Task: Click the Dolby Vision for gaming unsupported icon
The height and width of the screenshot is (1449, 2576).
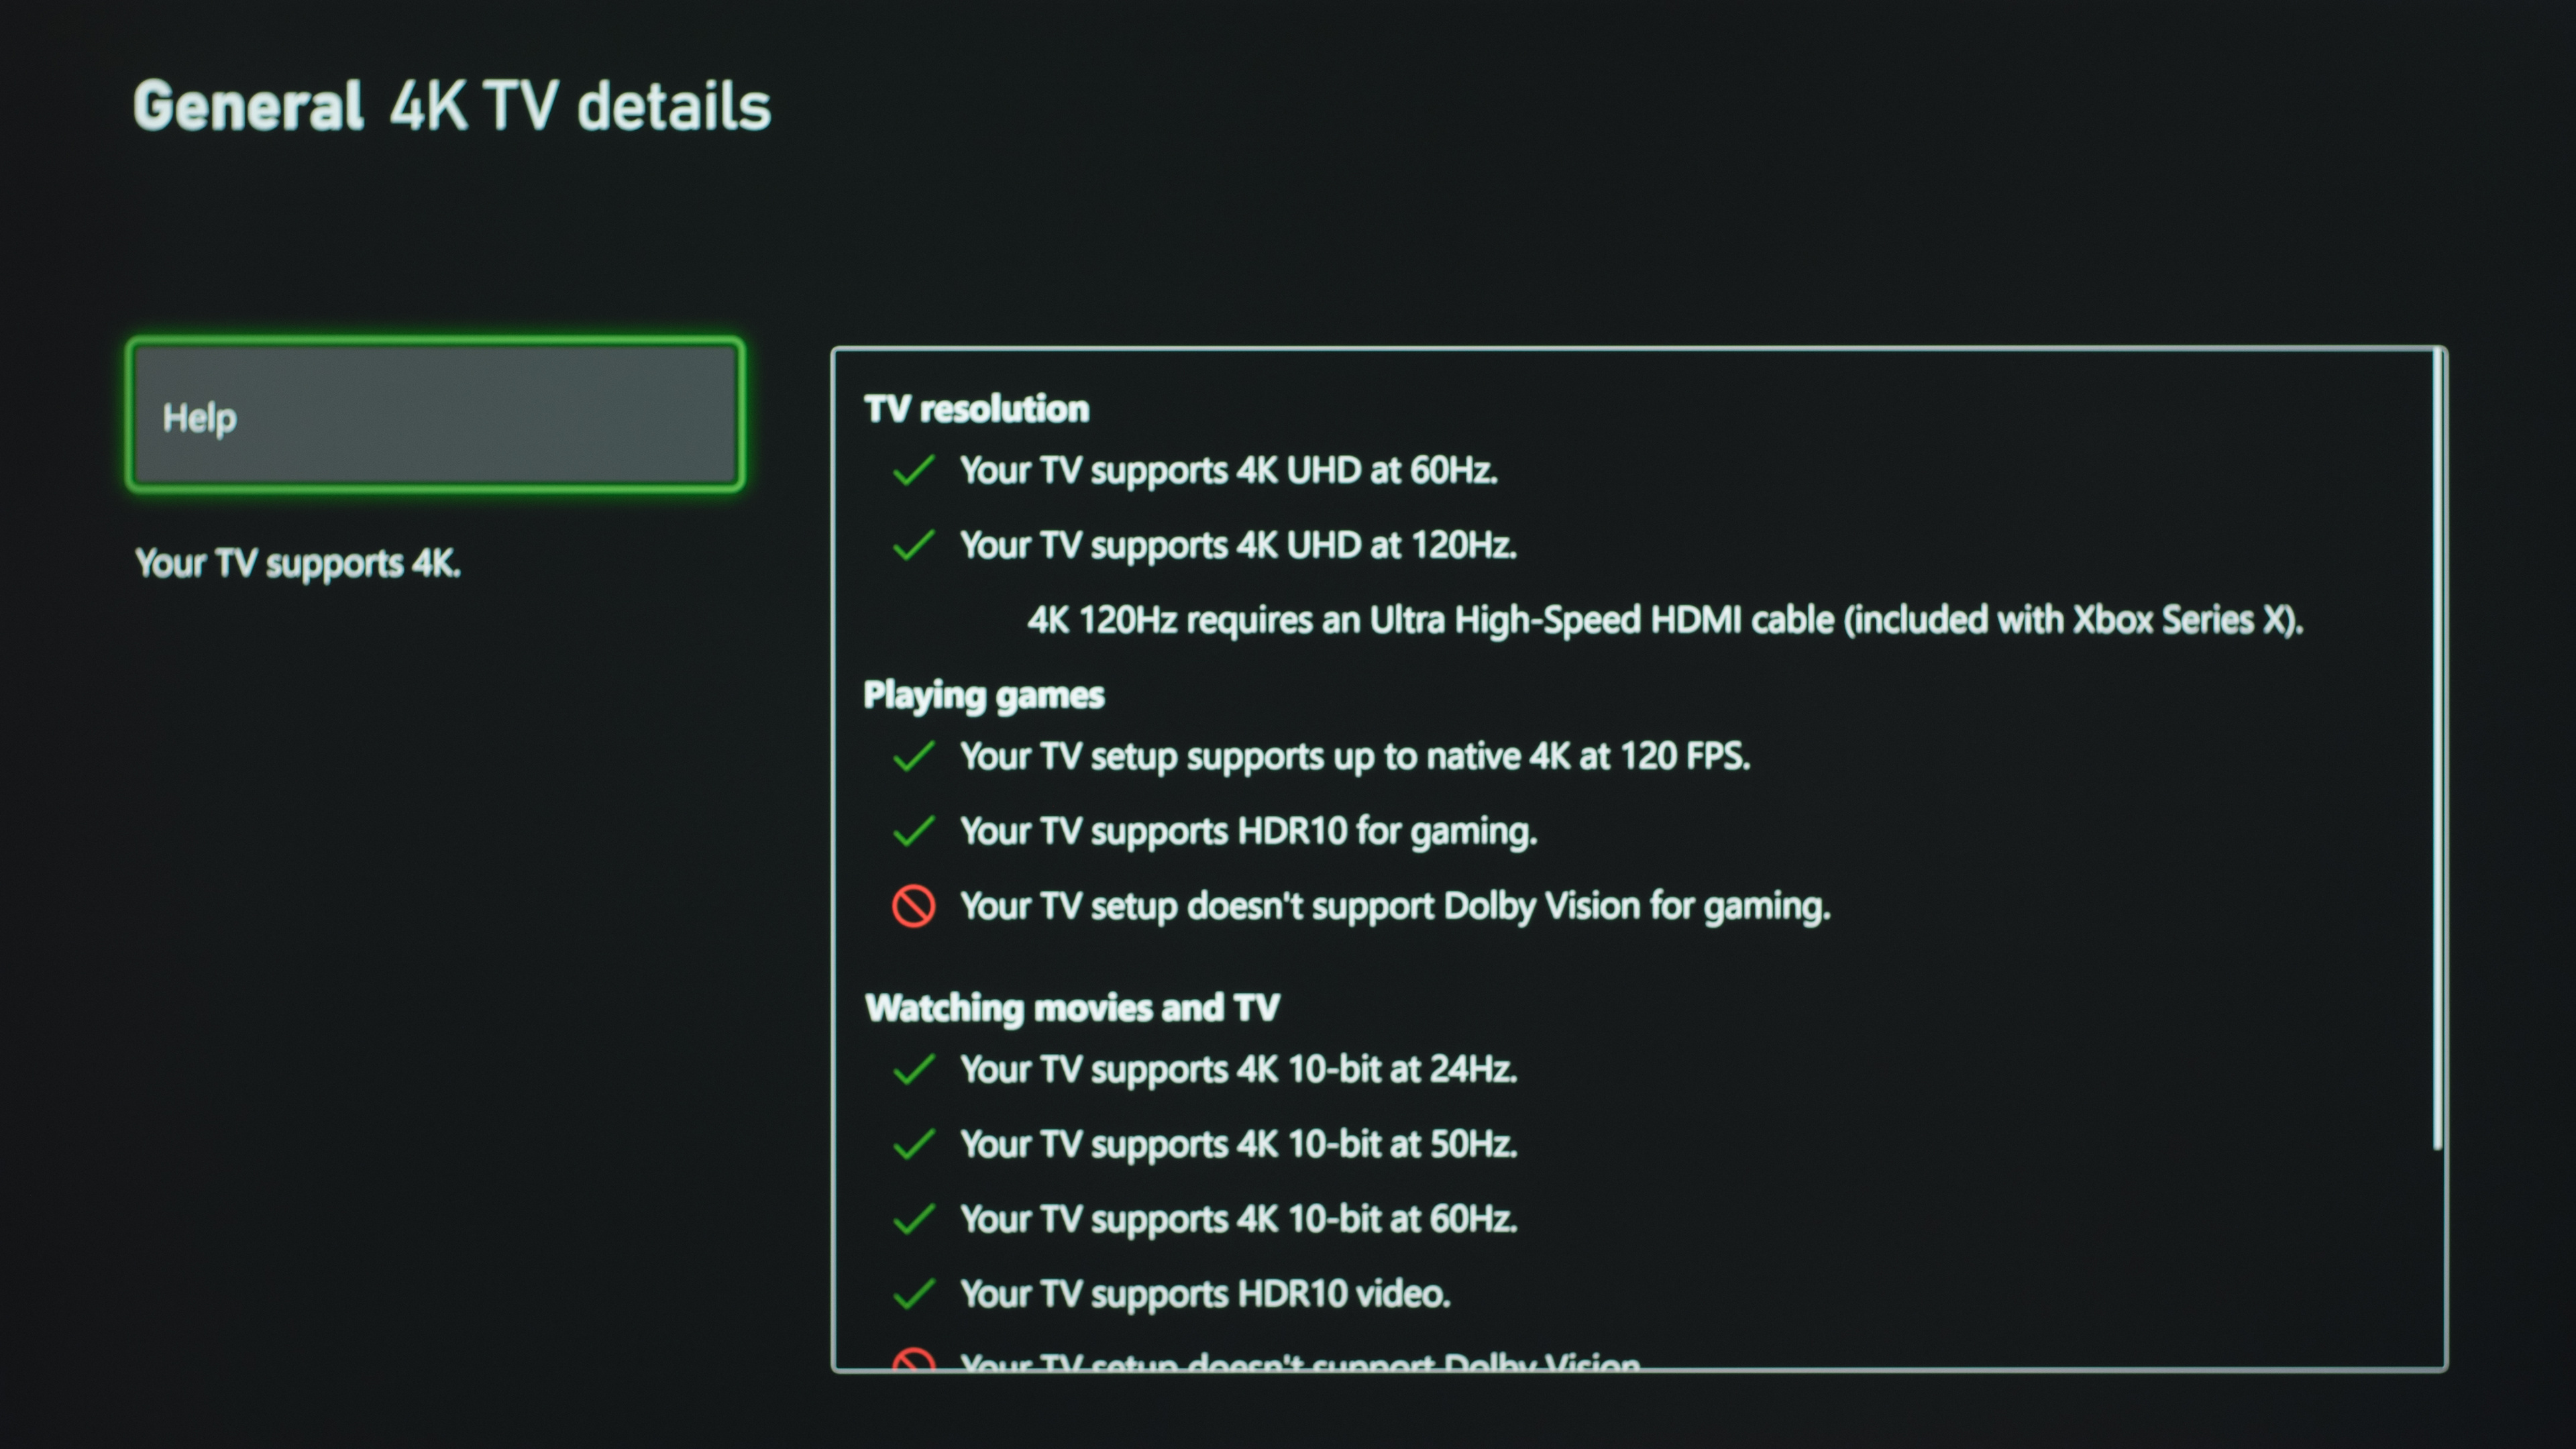Action: [913, 906]
